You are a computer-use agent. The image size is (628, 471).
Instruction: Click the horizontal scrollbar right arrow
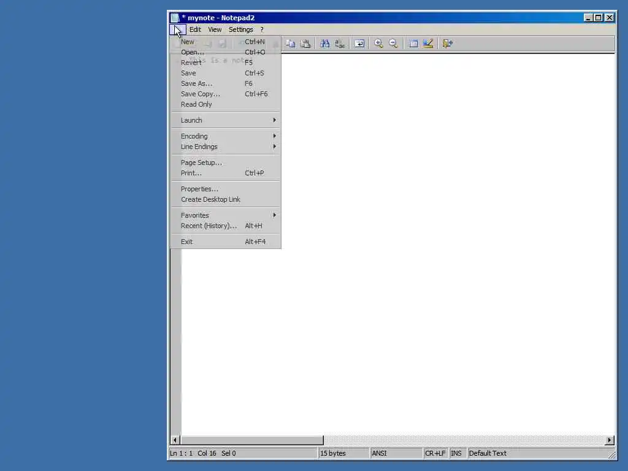[x=610, y=440]
